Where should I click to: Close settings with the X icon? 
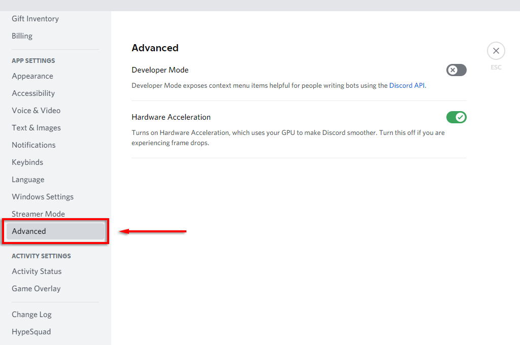(496, 51)
